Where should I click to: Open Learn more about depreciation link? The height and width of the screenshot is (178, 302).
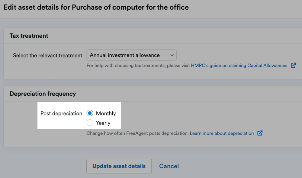coord(222,133)
